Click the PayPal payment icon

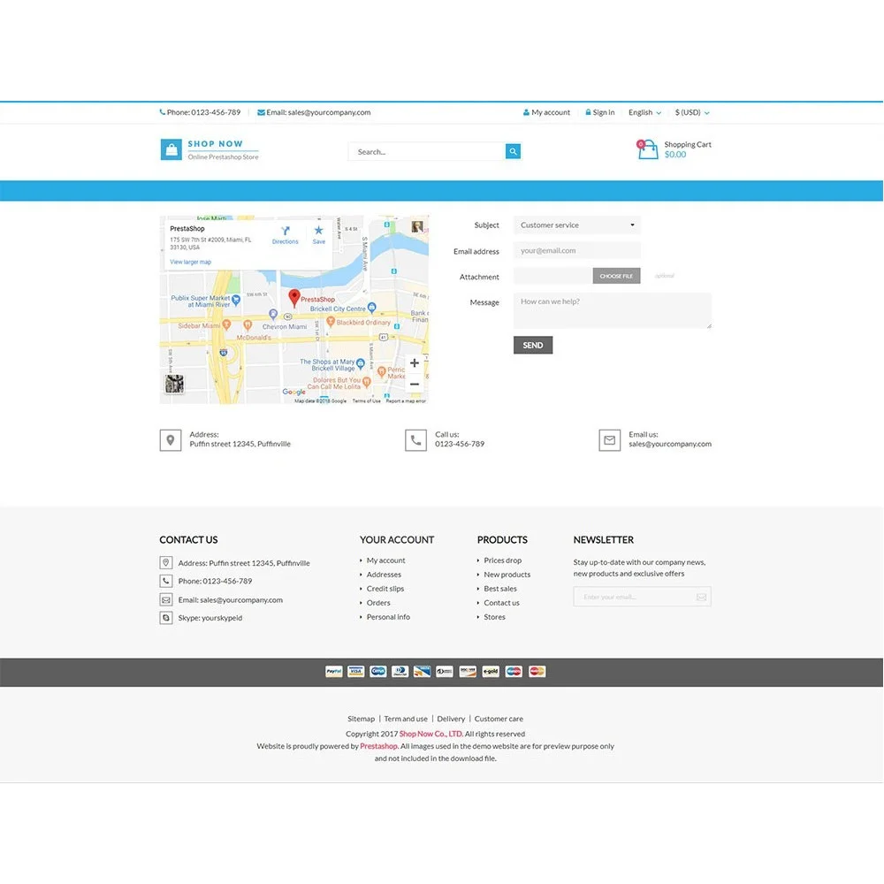pos(333,671)
